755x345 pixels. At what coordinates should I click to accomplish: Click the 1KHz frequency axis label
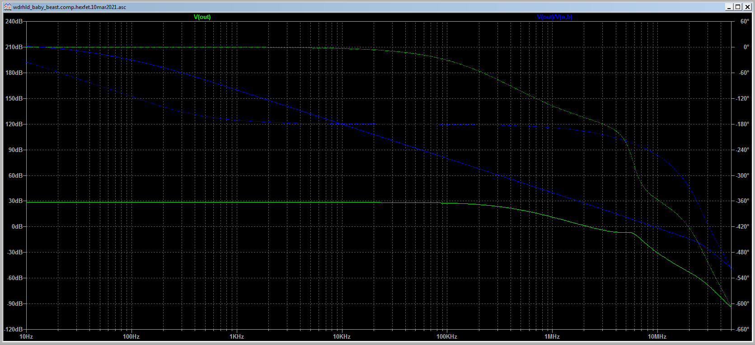tap(237, 337)
